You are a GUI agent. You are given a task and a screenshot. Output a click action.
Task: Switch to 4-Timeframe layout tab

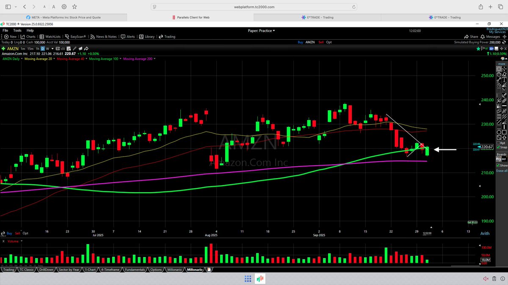pos(110,269)
